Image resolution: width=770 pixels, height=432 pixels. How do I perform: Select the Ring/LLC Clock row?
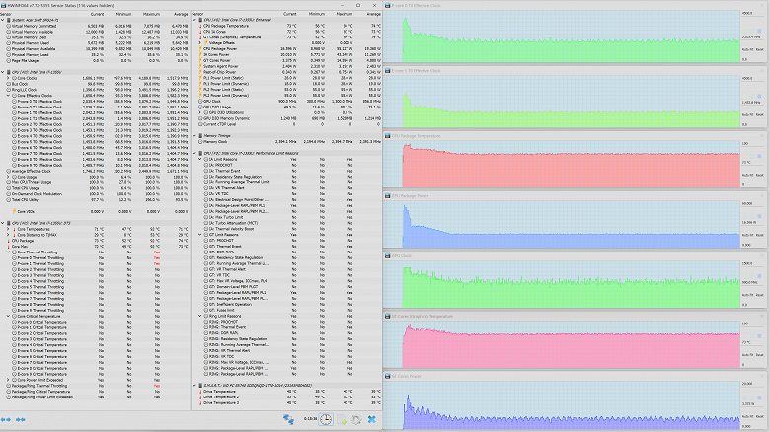coord(95,90)
